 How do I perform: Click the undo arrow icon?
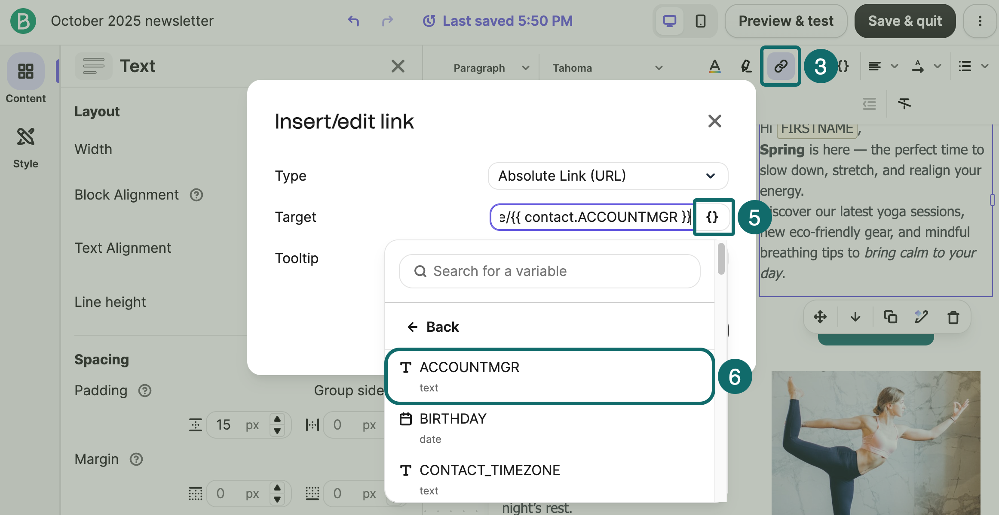click(x=353, y=21)
